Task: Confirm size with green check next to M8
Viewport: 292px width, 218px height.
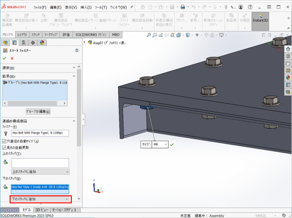Action: coord(172,145)
